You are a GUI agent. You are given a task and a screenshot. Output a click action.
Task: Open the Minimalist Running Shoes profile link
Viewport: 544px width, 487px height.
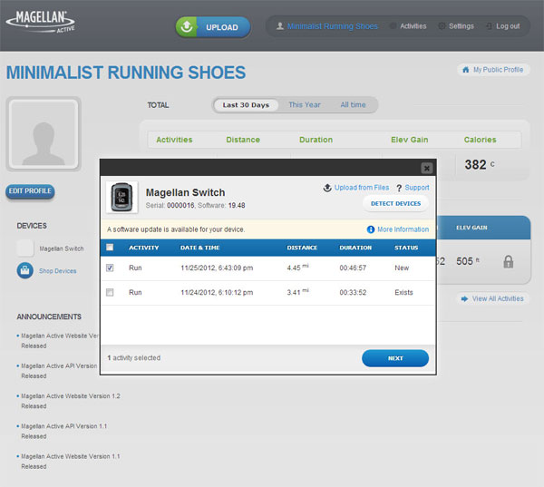tap(333, 26)
